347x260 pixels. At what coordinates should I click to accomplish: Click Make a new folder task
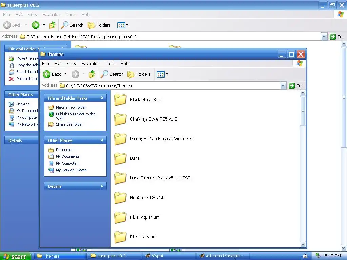click(71, 107)
